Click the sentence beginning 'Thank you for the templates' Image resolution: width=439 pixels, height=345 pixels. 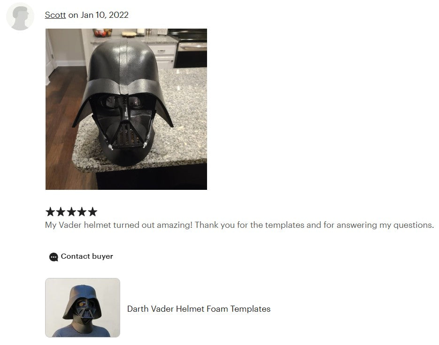coord(315,225)
